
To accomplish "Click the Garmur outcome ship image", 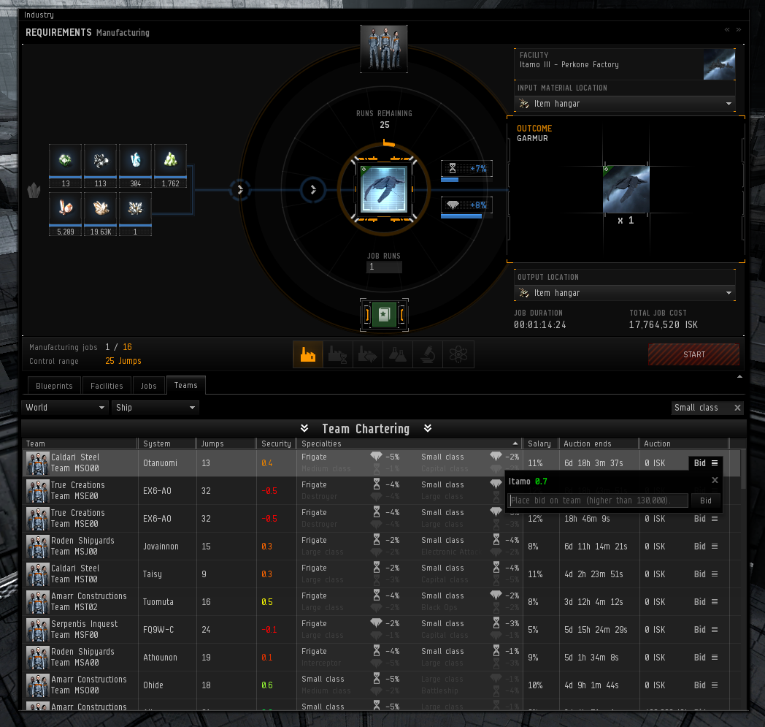I will pos(626,189).
